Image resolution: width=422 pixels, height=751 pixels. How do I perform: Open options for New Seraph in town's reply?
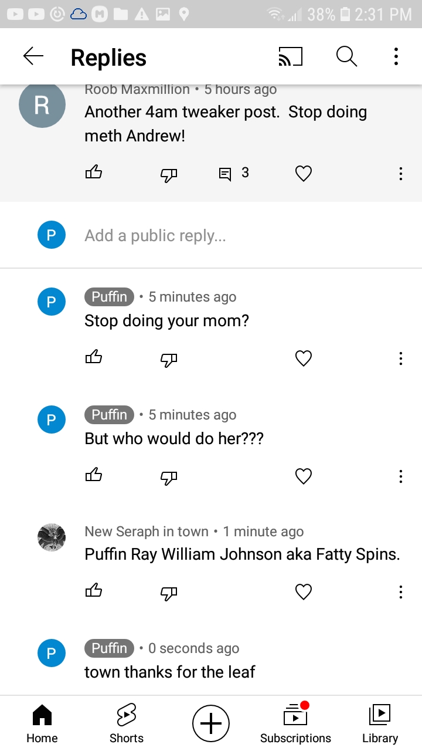[x=400, y=592]
